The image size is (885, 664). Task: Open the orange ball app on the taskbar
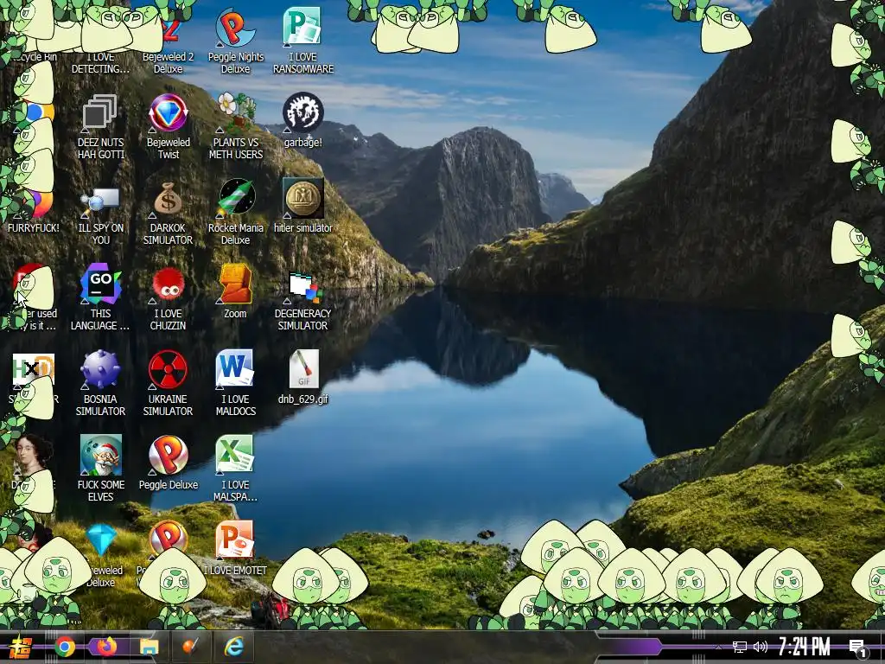(191, 647)
